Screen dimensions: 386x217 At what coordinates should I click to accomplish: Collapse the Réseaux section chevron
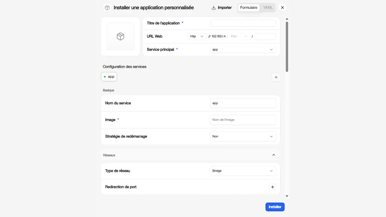click(274, 155)
